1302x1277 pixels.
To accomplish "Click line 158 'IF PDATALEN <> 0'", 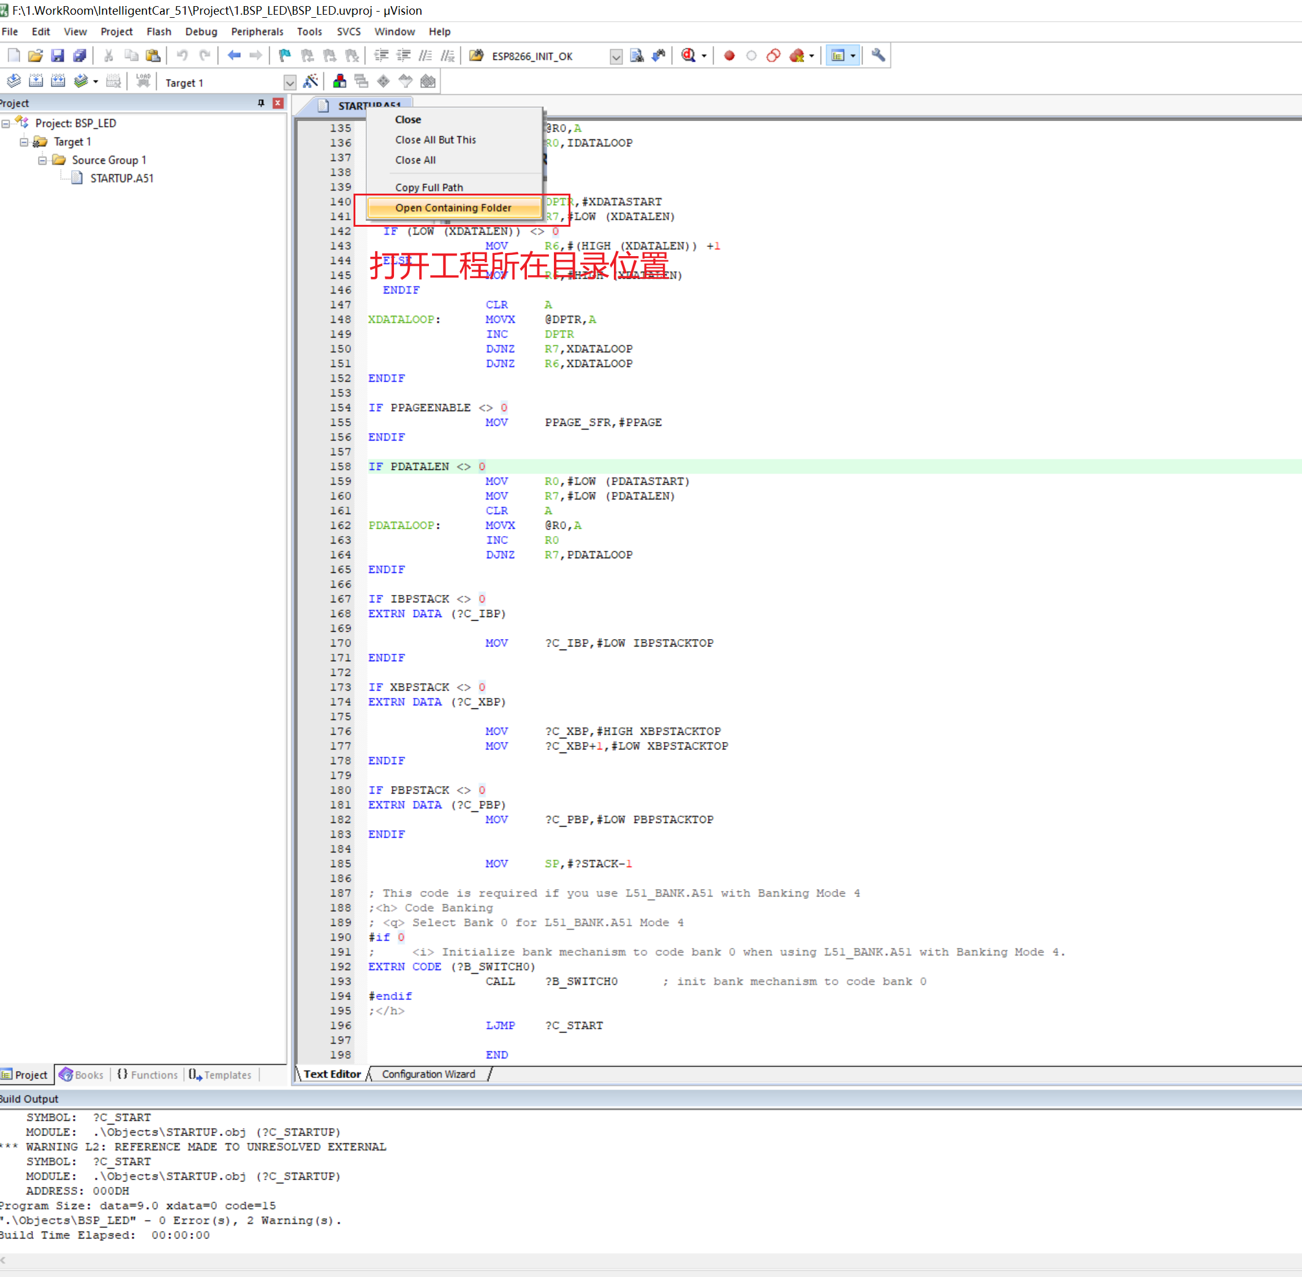I will click(x=426, y=466).
